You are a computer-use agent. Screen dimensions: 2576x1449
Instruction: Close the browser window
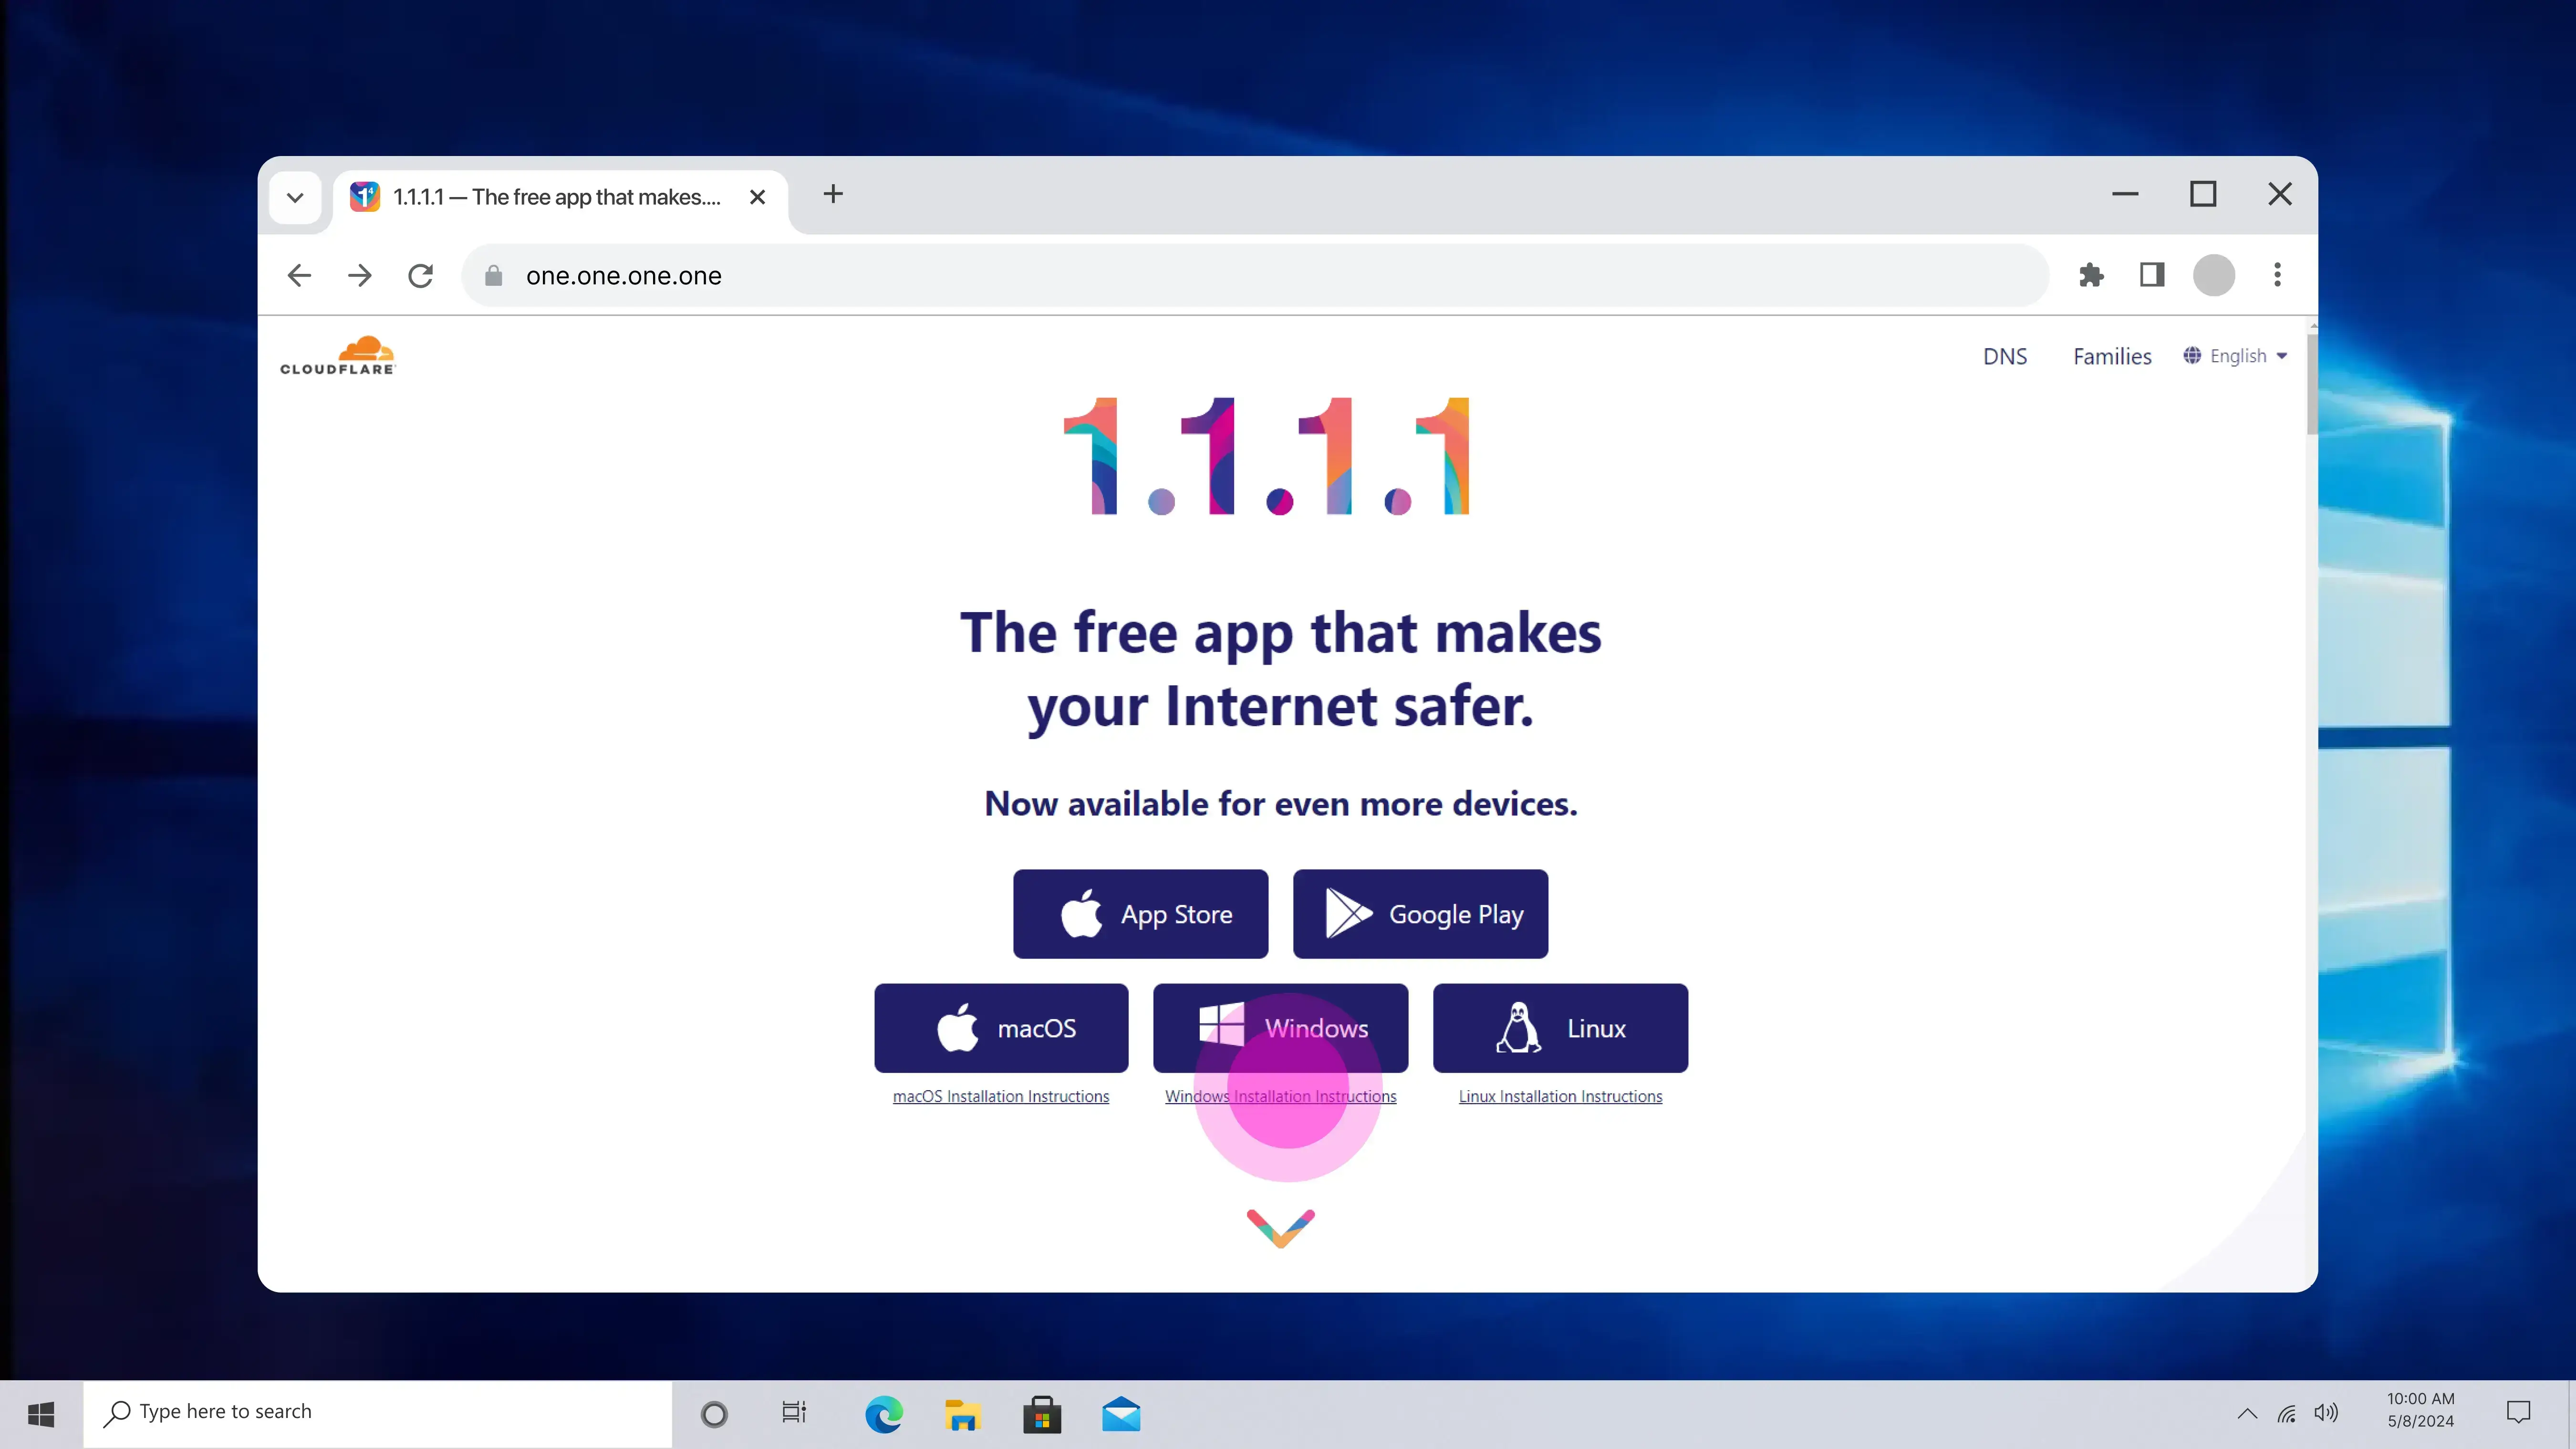point(2280,194)
